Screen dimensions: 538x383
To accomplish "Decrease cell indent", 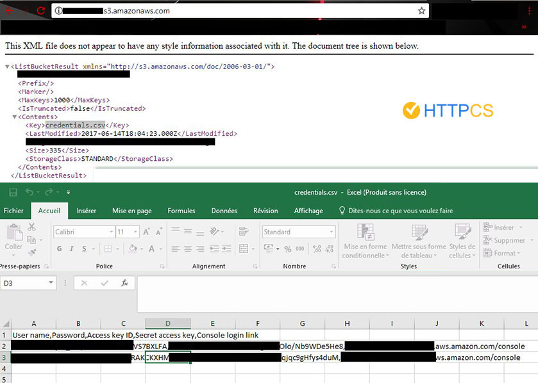I will point(214,249).
